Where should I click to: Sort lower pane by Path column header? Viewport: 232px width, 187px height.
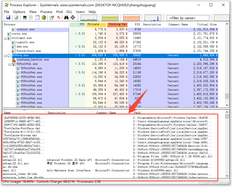[x=173, y=113]
